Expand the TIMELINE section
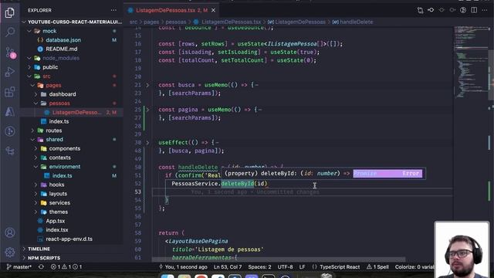The width and height of the screenshot is (494, 278). pyautogui.click(x=39, y=249)
